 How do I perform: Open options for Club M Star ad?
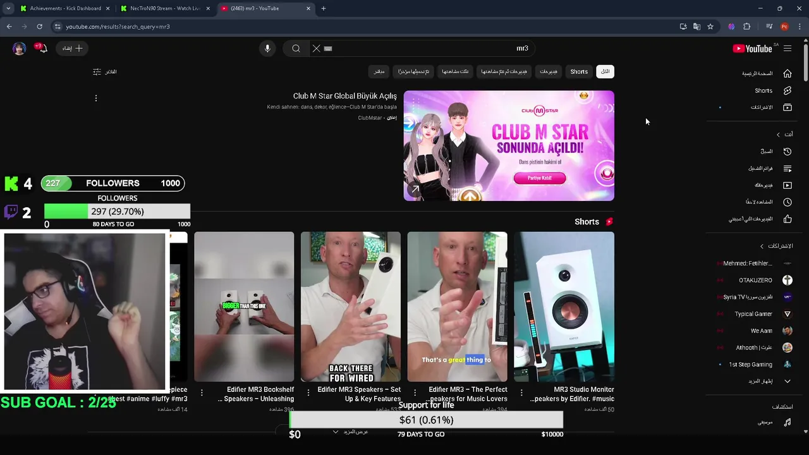pos(96,98)
